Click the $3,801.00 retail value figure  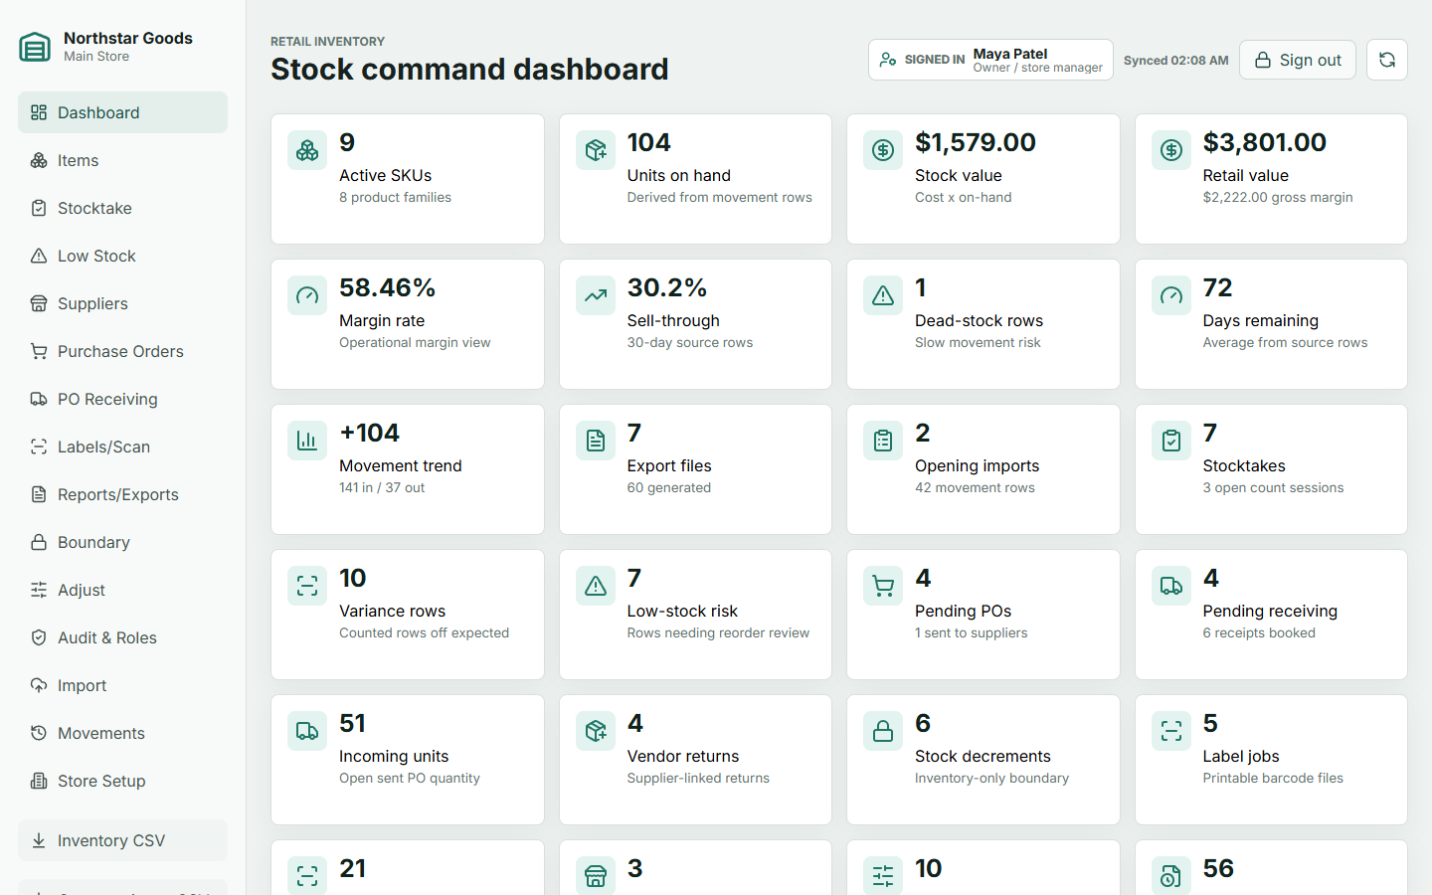(1265, 142)
